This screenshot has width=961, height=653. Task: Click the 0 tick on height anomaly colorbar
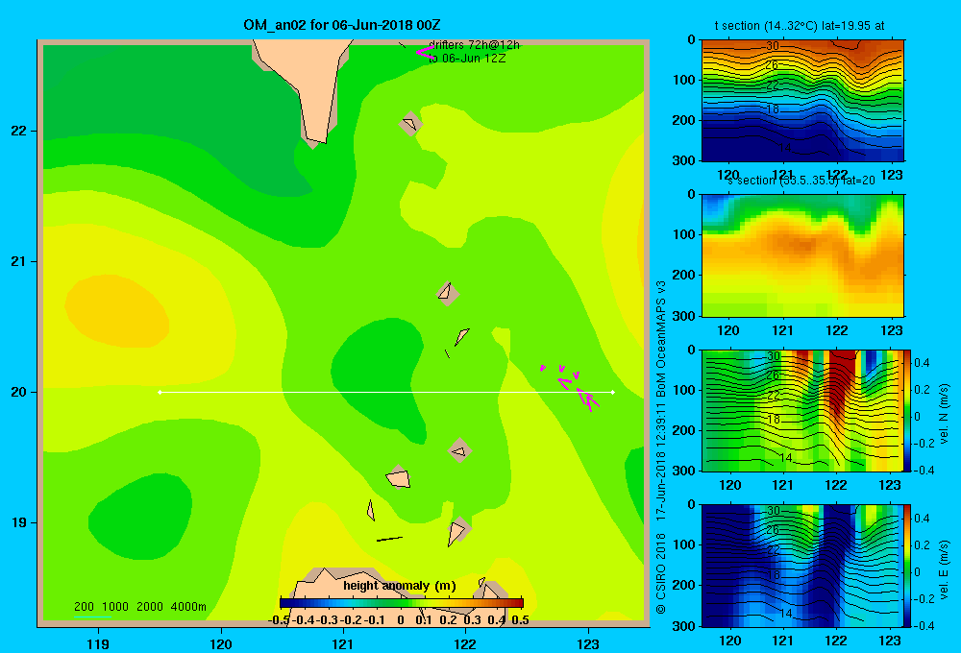point(400,620)
